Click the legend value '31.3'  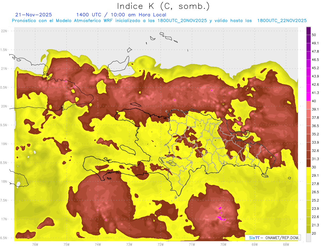[315, 159]
